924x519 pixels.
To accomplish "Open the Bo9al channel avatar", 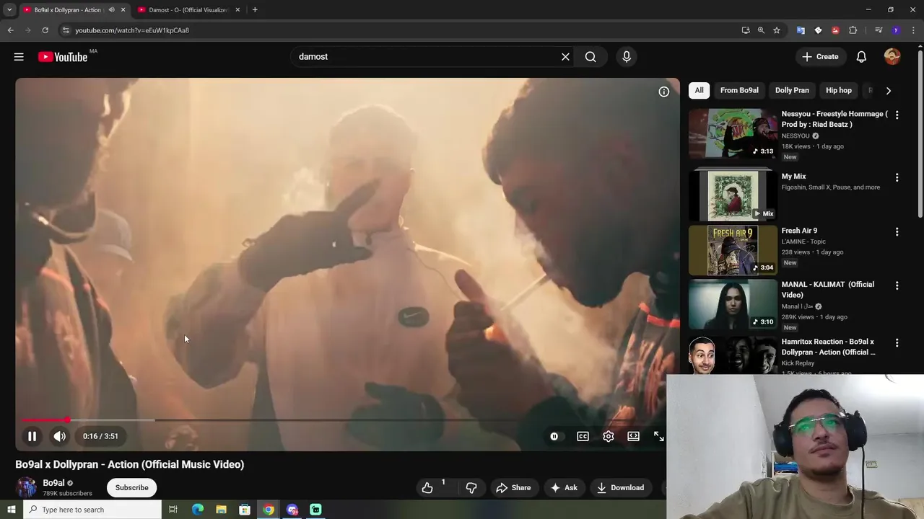I will click(26, 488).
